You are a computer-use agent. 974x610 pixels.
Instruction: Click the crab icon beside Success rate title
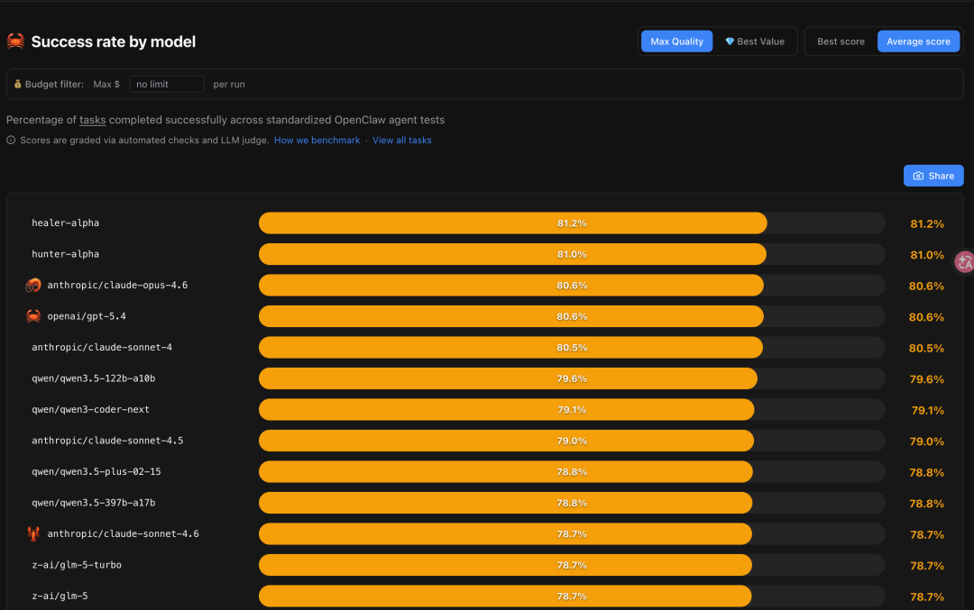15,41
